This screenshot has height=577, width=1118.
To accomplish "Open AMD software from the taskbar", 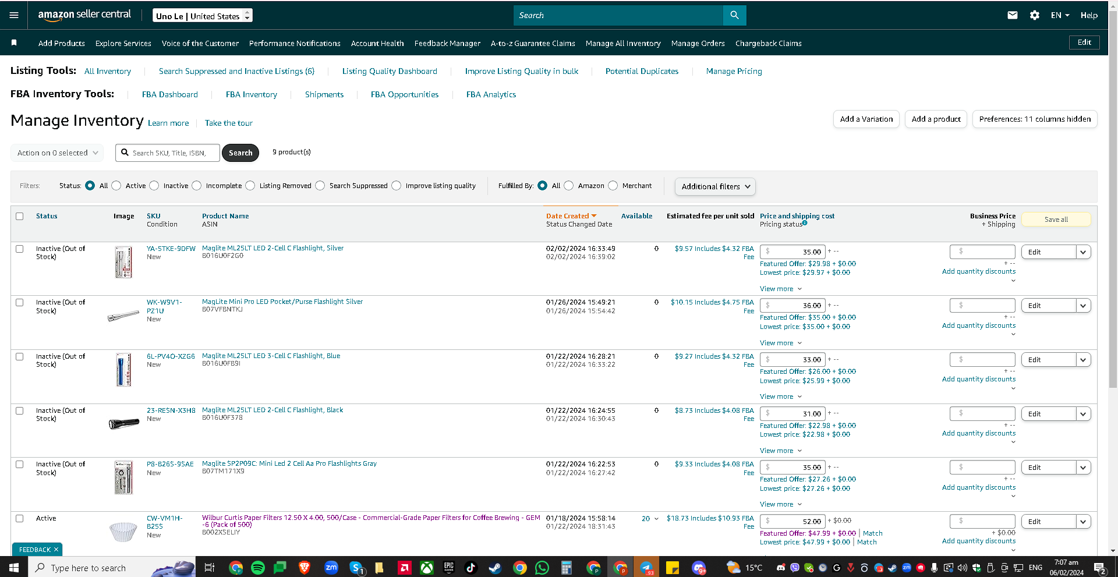I will pyautogui.click(x=404, y=568).
